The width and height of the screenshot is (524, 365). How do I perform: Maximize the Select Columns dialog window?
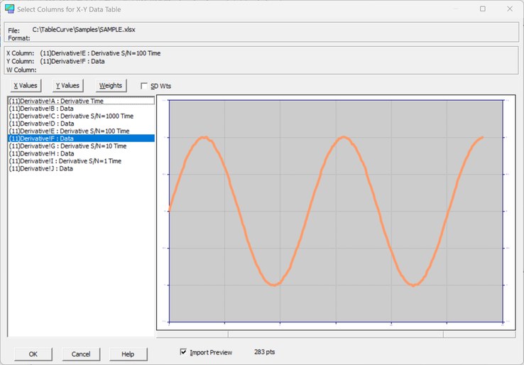[x=483, y=9]
